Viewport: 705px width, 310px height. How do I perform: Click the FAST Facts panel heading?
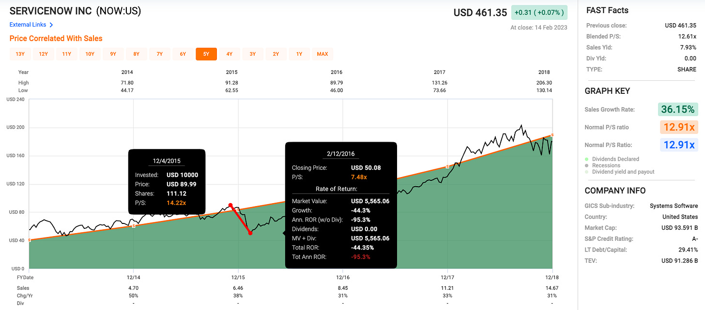607,11
